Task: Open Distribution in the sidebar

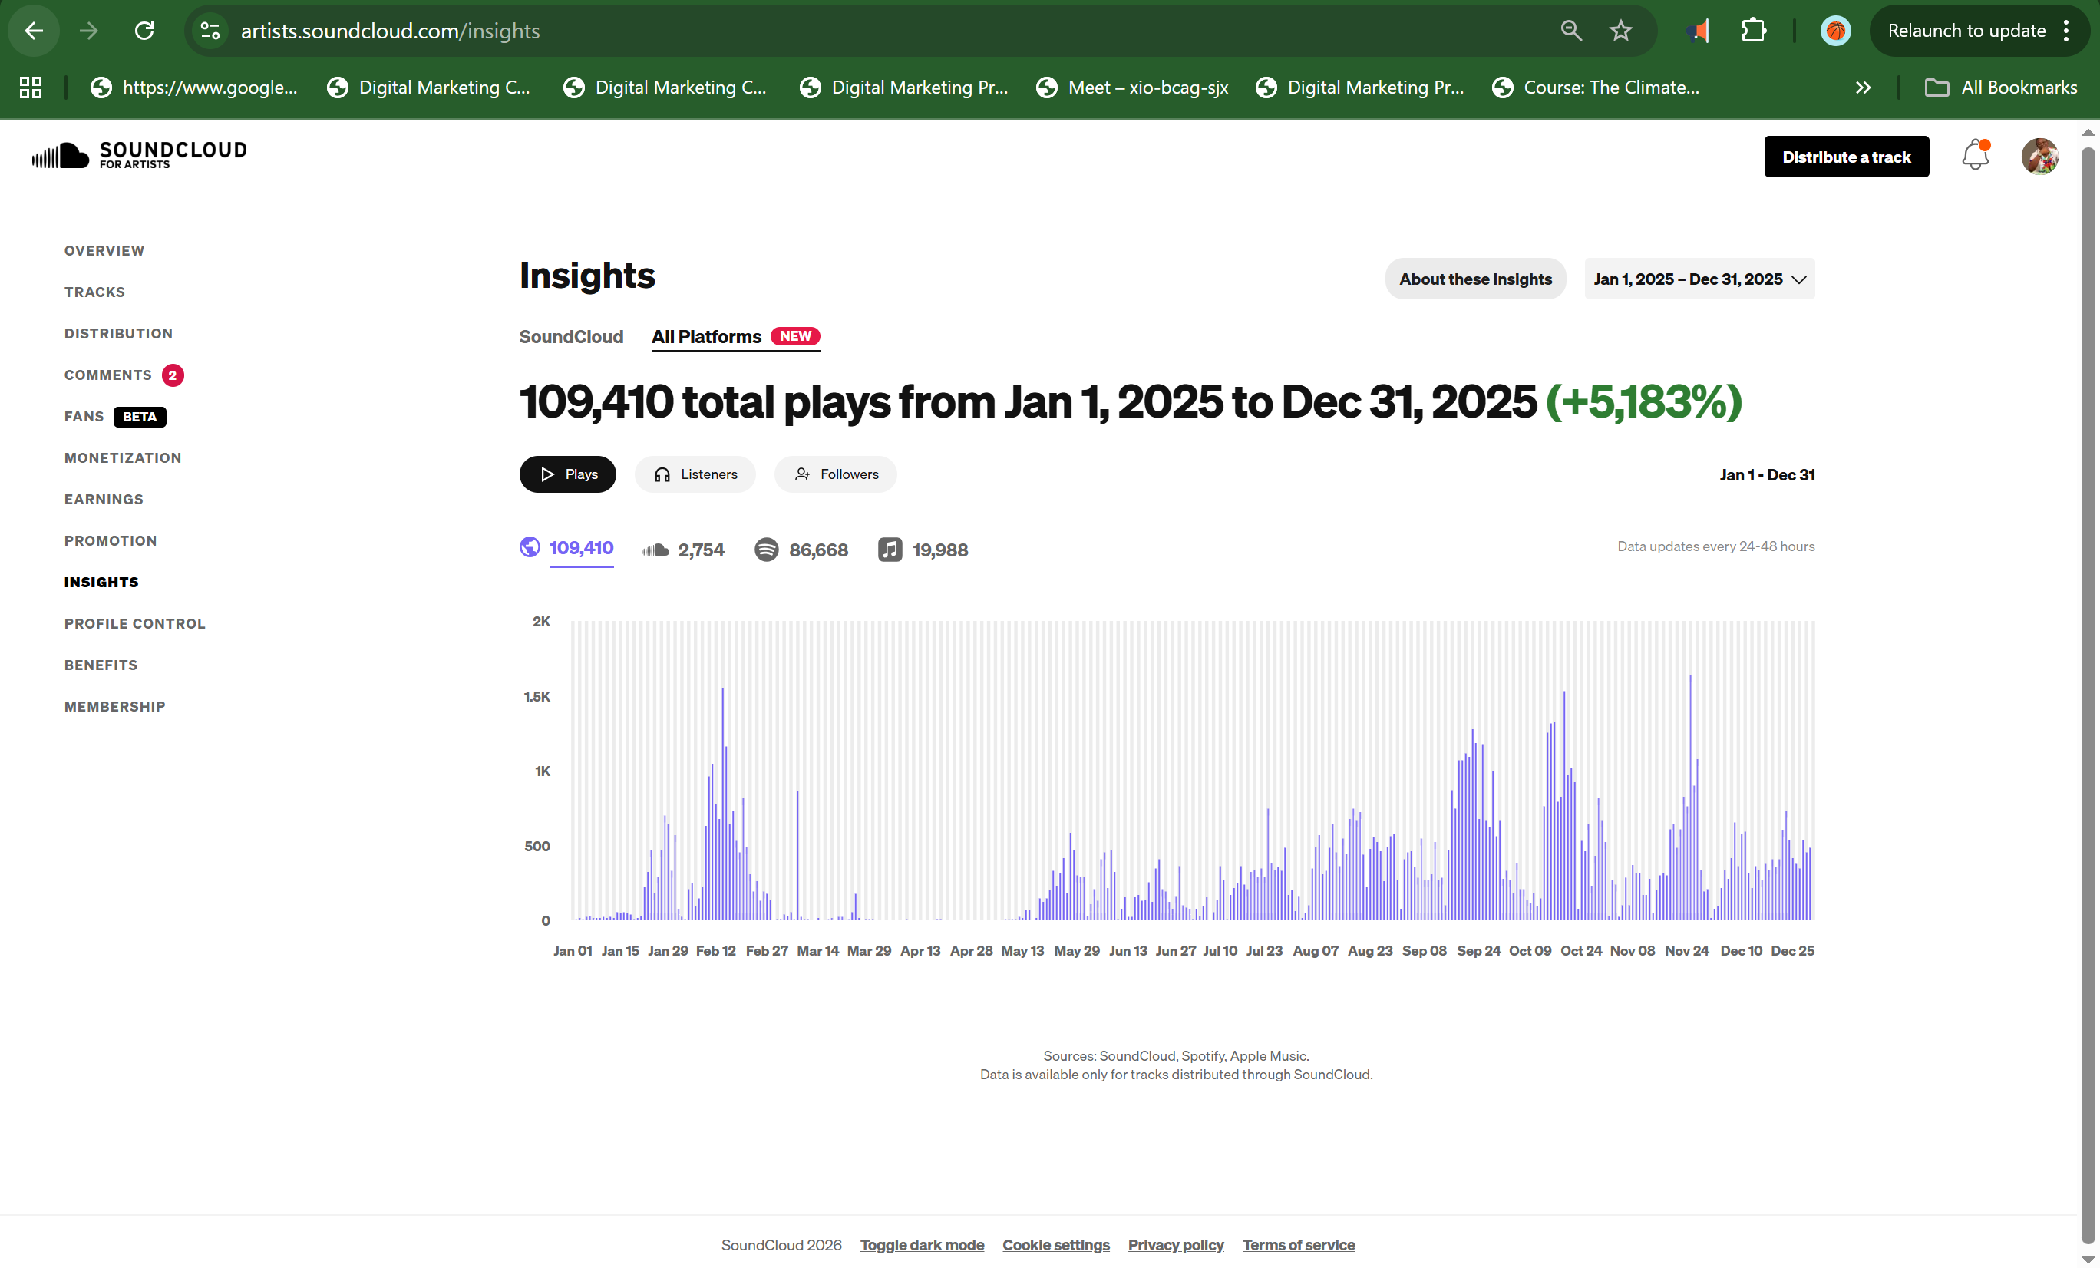Action: point(118,333)
